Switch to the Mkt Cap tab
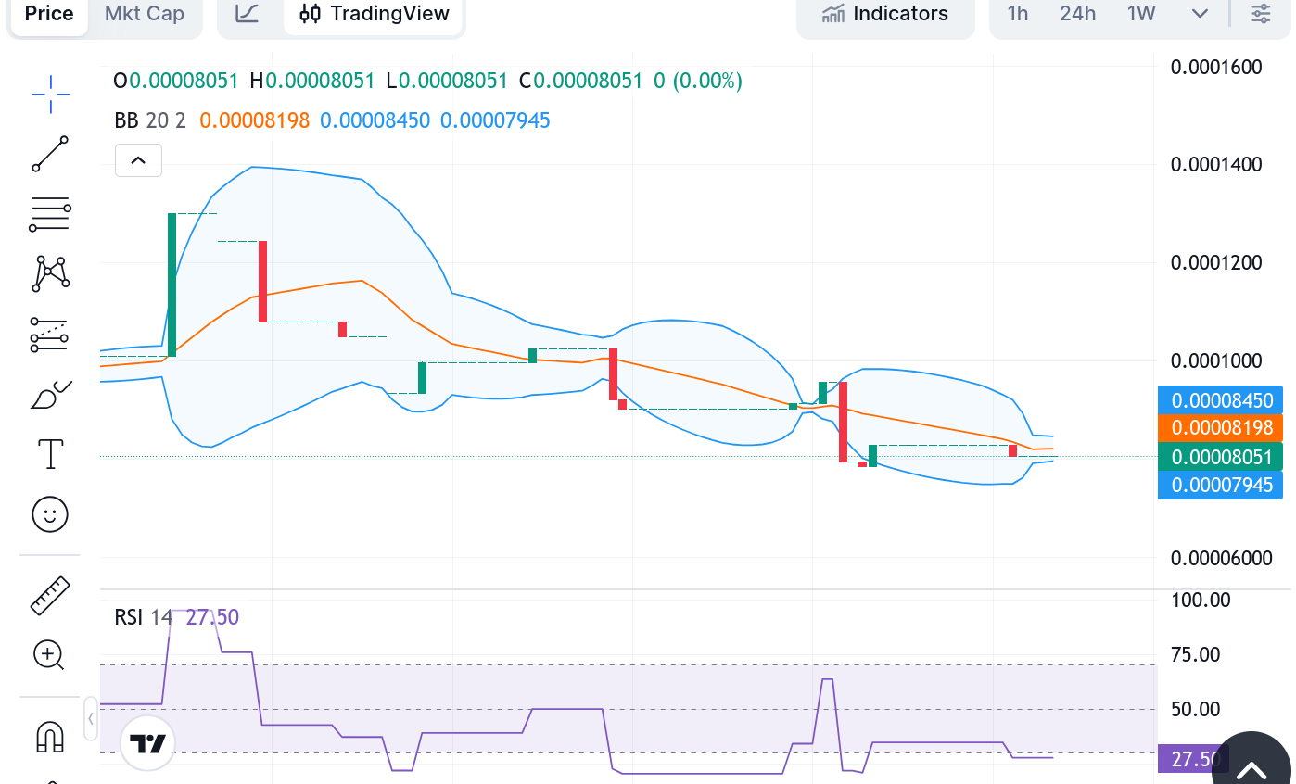1296x784 pixels. [x=145, y=14]
